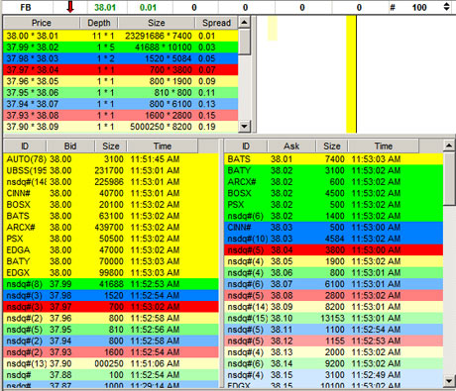Select the BATS 38.01 ask row
Screen dimensions: 456x391
coord(333,159)
